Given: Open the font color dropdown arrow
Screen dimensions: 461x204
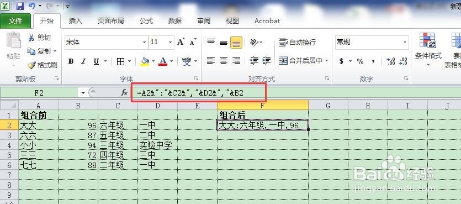Looking at the screenshot, I should (172, 61).
